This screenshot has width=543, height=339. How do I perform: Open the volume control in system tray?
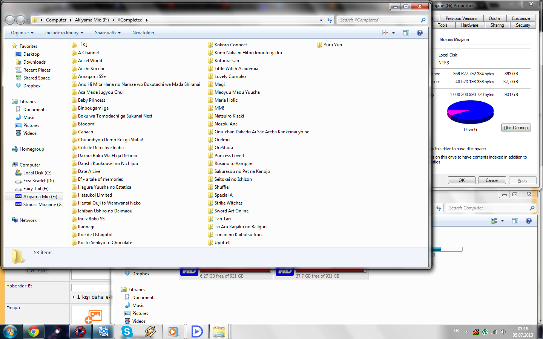pyautogui.click(x=503, y=332)
